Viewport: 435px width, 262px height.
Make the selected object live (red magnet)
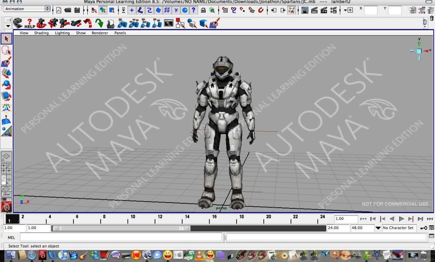pyautogui.click(x=260, y=11)
